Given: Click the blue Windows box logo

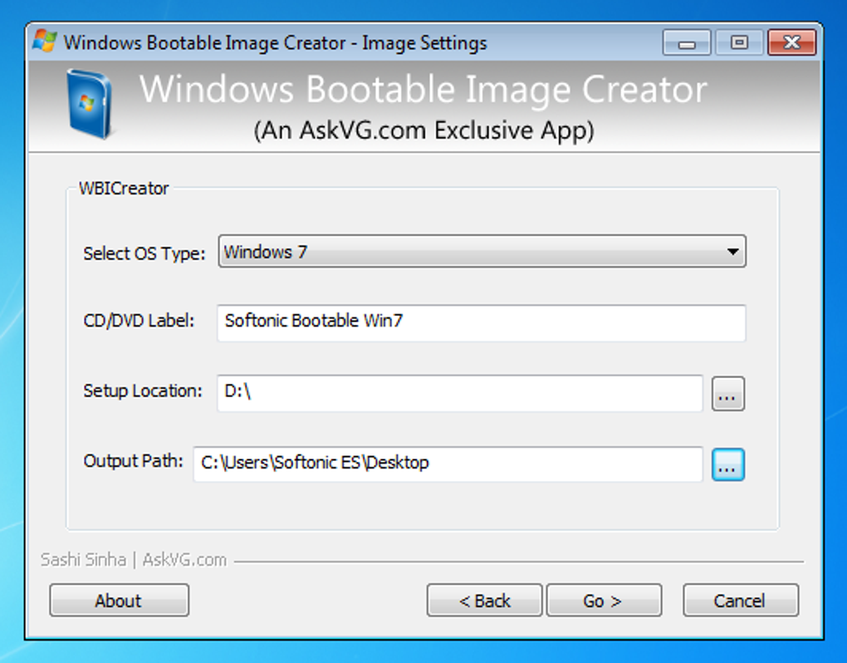Looking at the screenshot, I should coord(90,103).
